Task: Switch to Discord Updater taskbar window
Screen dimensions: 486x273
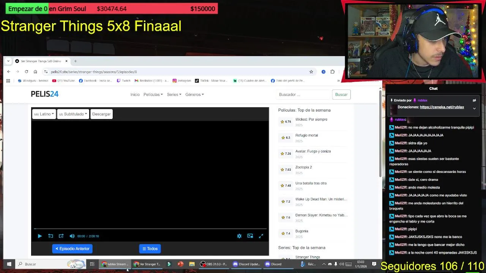Action: (x=246, y=264)
